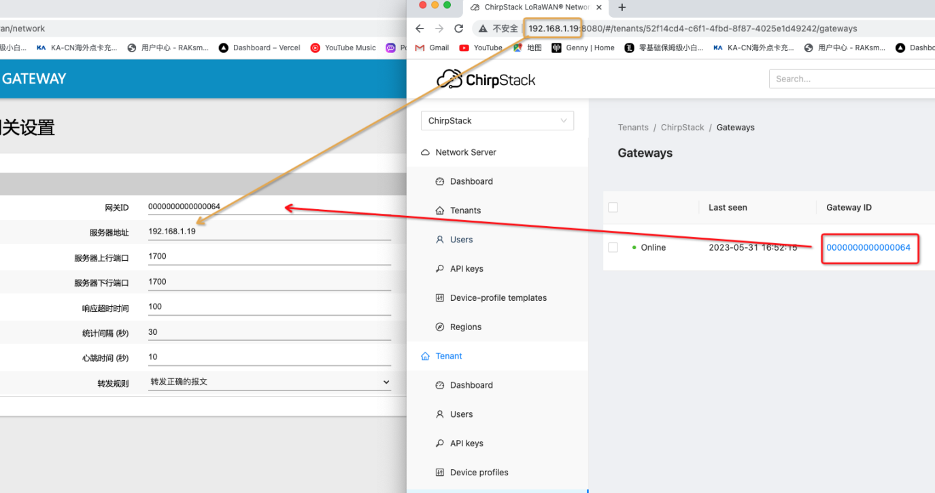Open Tenants in the sidebar menu
This screenshot has width=935, height=493.
point(465,211)
